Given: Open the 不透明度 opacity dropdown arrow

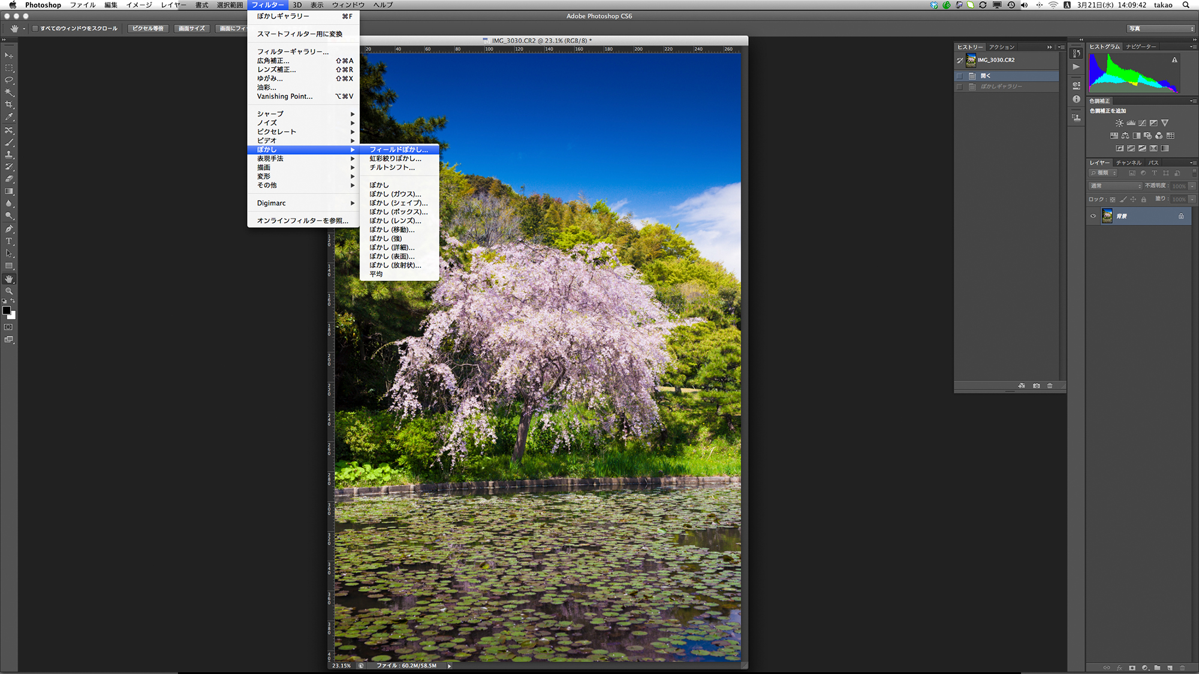Looking at the screenshot, I should pyautogui.click(x=1192, y=186).
